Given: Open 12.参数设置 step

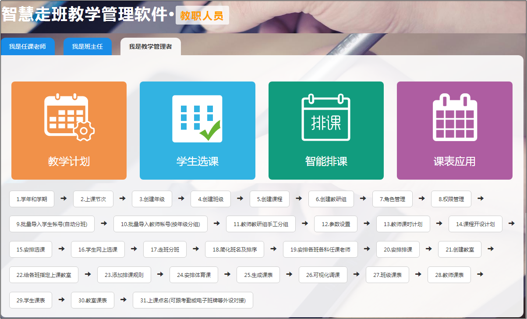Looking at the screenshot, I should [336, 224].
